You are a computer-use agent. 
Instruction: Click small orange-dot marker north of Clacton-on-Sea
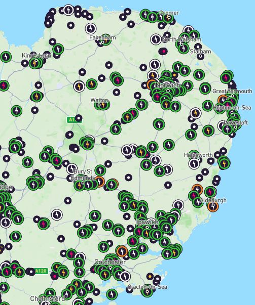pyautogui.click(x=150, y=276)
